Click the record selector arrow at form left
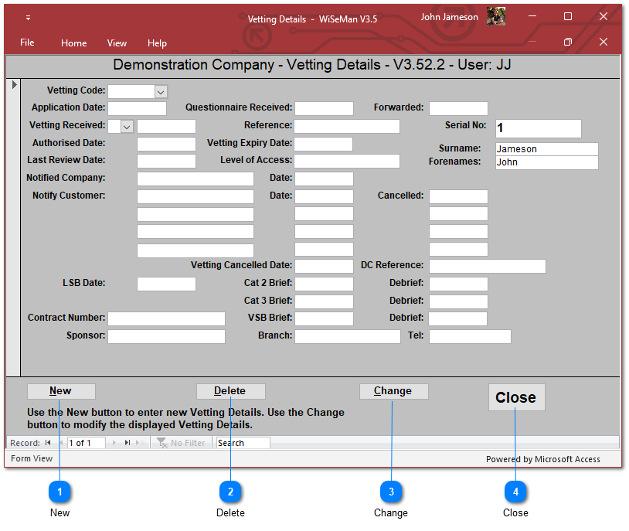 click(13, 84)
